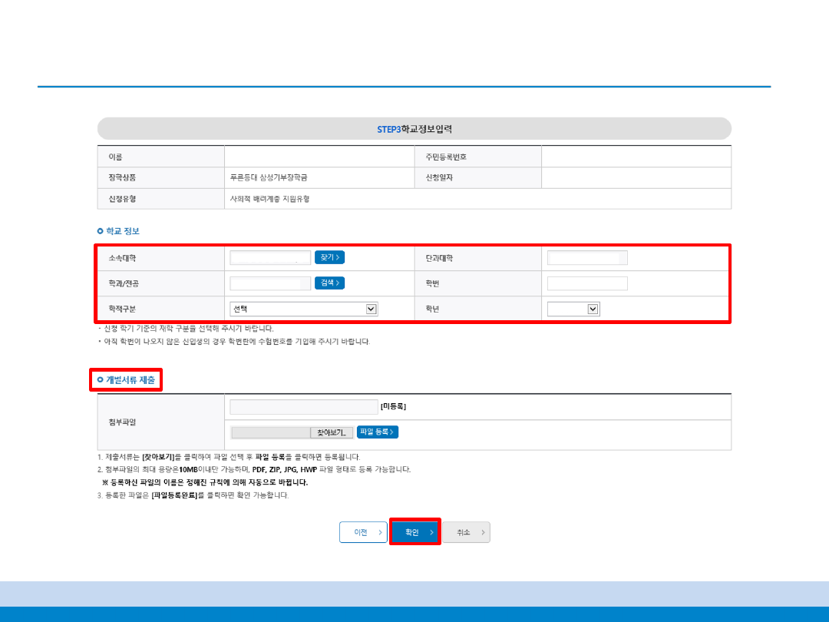Click the 찾아보기 file browse button
Screen dimensions: 829x622
coord(332,432)
